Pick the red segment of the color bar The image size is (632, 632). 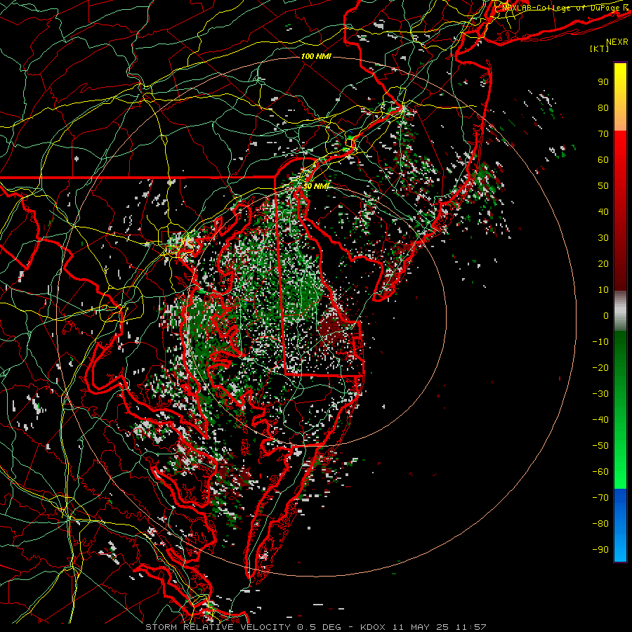(x=620, y=211)
